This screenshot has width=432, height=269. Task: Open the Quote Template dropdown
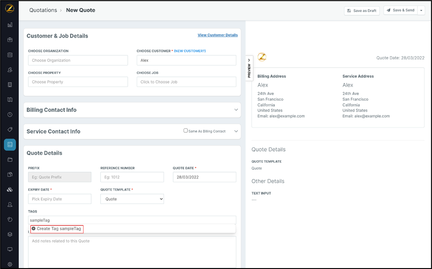click(x=132, y=199)
